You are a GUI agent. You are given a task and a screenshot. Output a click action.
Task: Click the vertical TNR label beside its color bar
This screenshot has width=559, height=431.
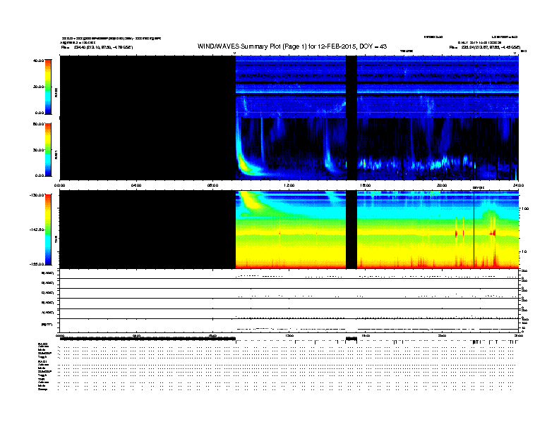pyautogui.click(x=56, y=240)
